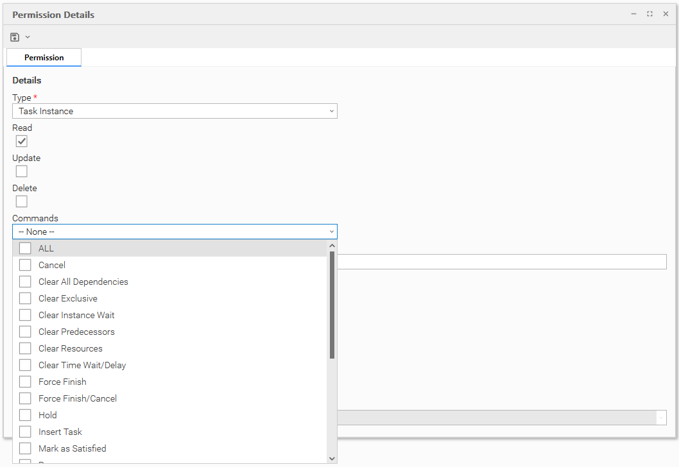Choose the Force Finish command
The image size is (679, 467).
pos(25,382)
